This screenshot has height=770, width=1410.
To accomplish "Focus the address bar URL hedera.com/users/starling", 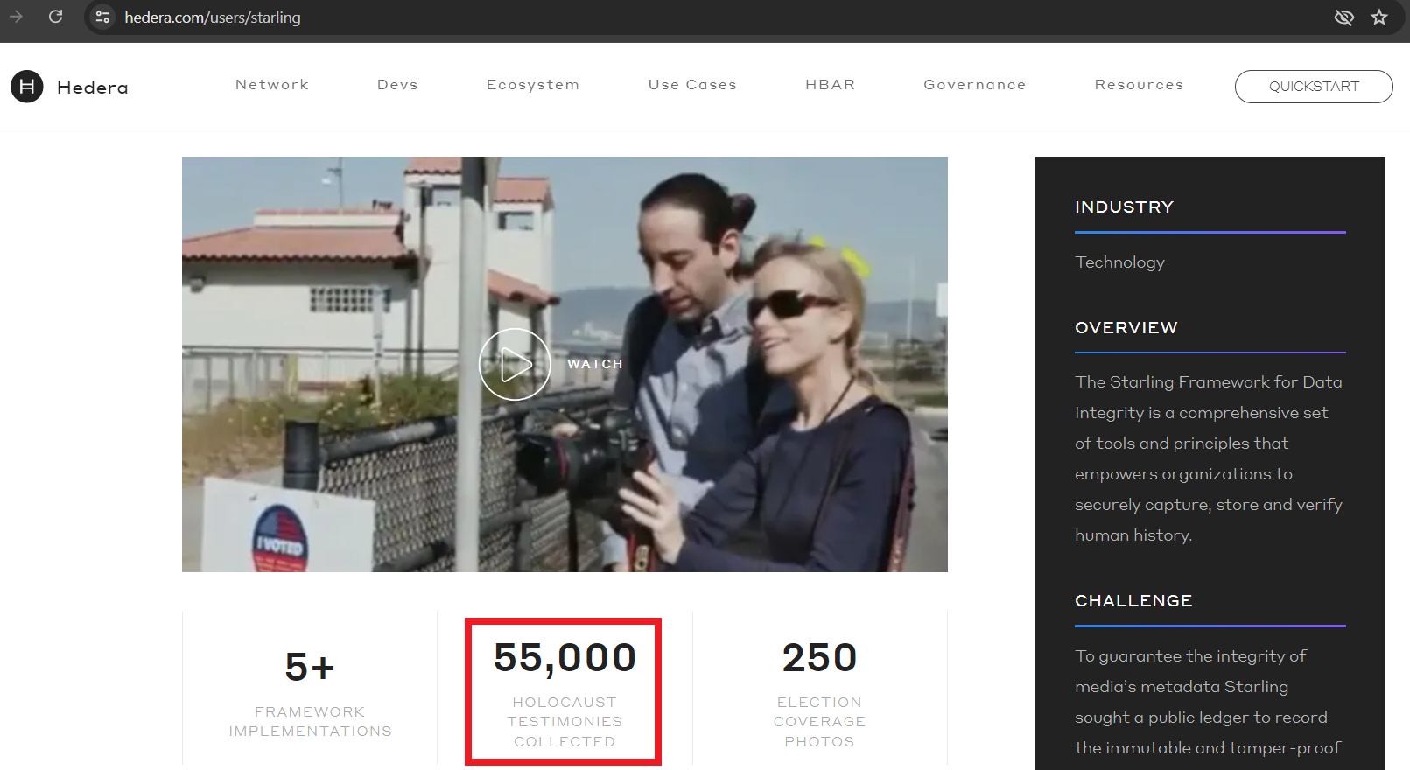I will [213, 17].
